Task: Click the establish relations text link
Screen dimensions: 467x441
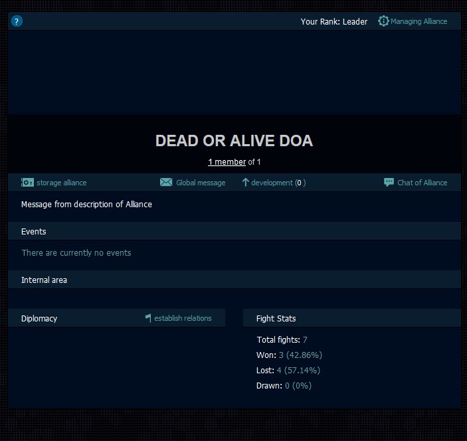Action: click(183, 318)
